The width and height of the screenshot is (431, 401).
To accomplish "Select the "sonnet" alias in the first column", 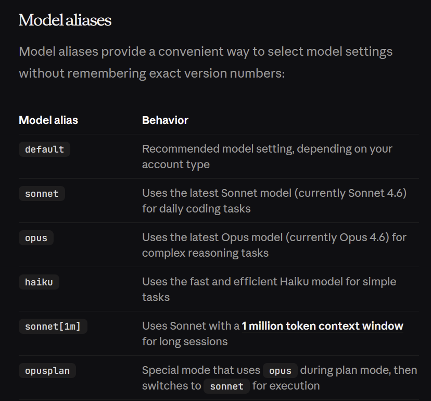I will coord(42,194).
